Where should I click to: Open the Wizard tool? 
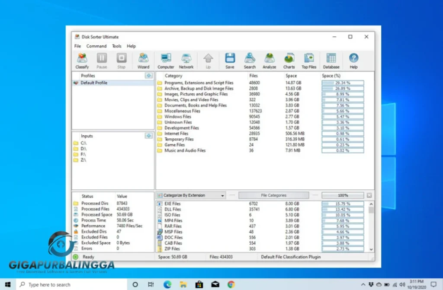pos(143,61)
